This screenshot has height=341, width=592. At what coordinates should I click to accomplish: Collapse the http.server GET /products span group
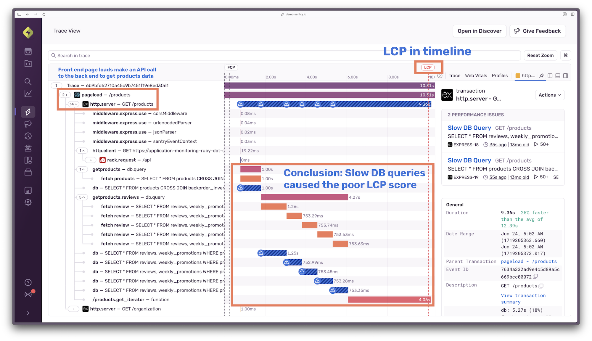click(x=73, y=104)
